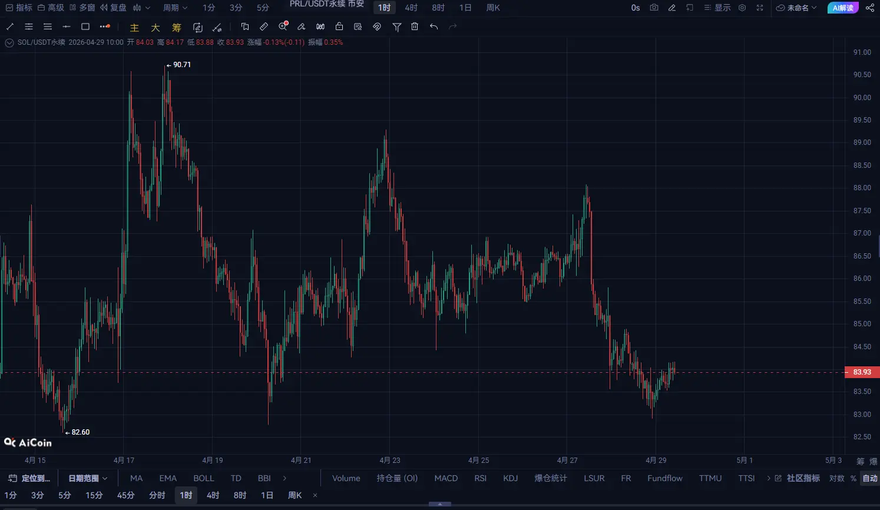Viewport: 880px width, 510px height.
Task: Take a chart screenshot with camera icon
Action: (654, 8)
